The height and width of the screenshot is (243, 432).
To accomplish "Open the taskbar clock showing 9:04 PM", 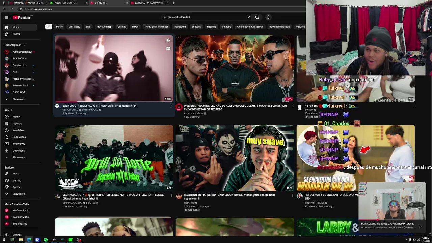I will pos(426,240).
